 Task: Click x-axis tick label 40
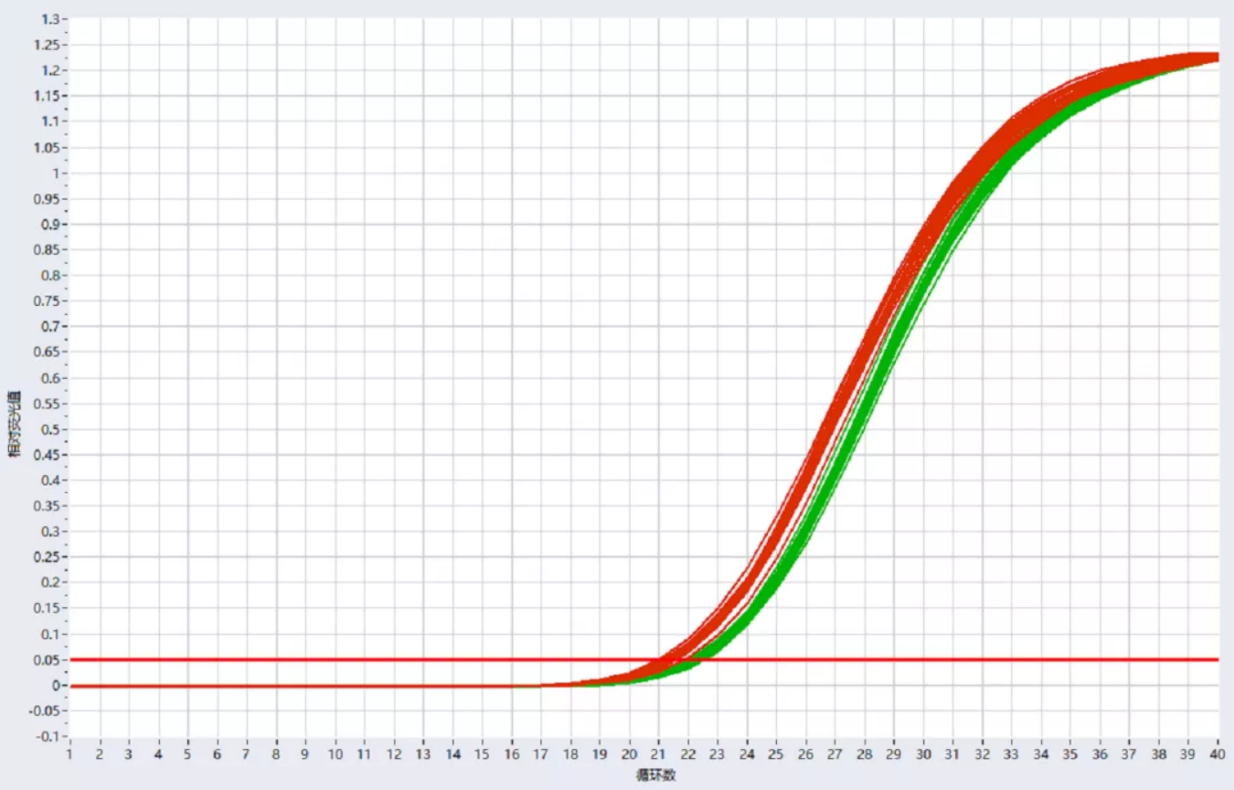pyautogui.click(x=1218, y=755)
